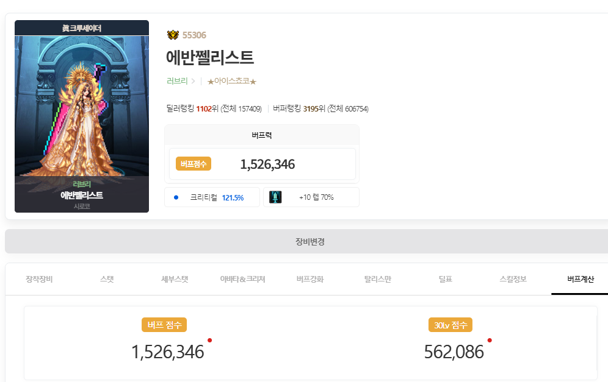Click the chevron arrow after 러브리
This screenshot has height=382, width=608.
[x=193, y=81]
